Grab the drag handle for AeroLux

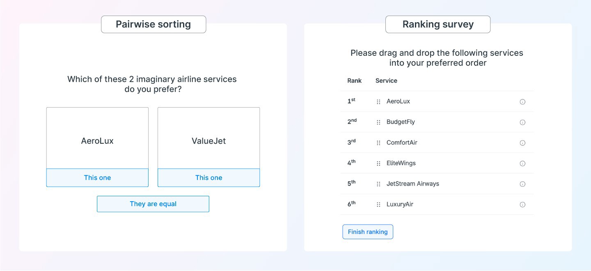point(378,102)
